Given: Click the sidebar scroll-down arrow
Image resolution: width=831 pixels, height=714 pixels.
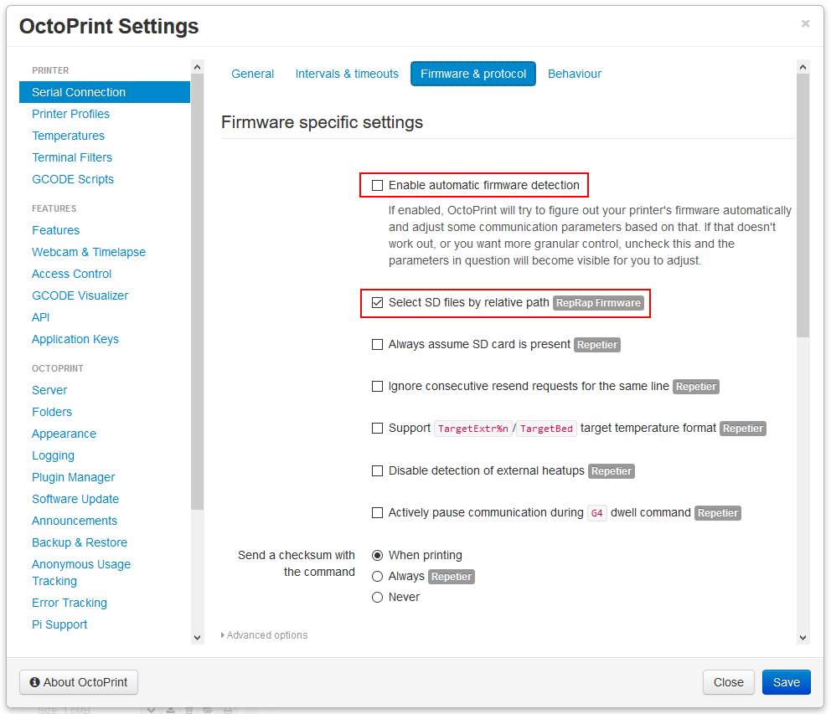Looking at the screenshot, I should (197, 637).
